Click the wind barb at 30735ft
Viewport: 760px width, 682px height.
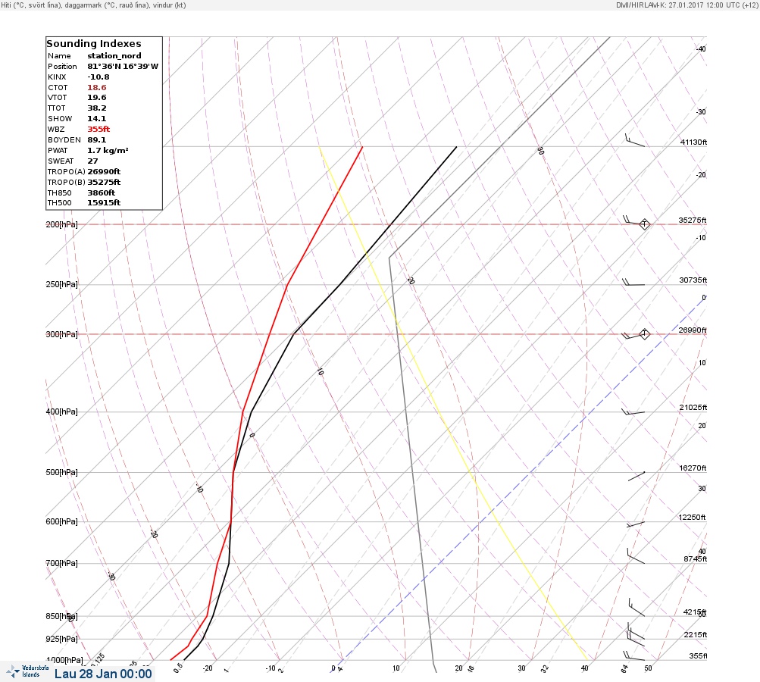coord(633,282)
